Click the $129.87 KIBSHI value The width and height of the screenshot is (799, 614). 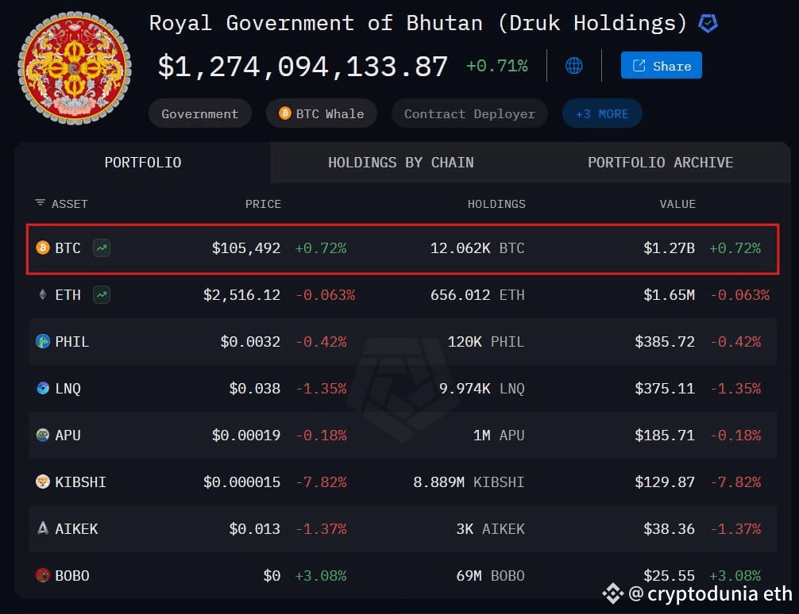(665, 482)
